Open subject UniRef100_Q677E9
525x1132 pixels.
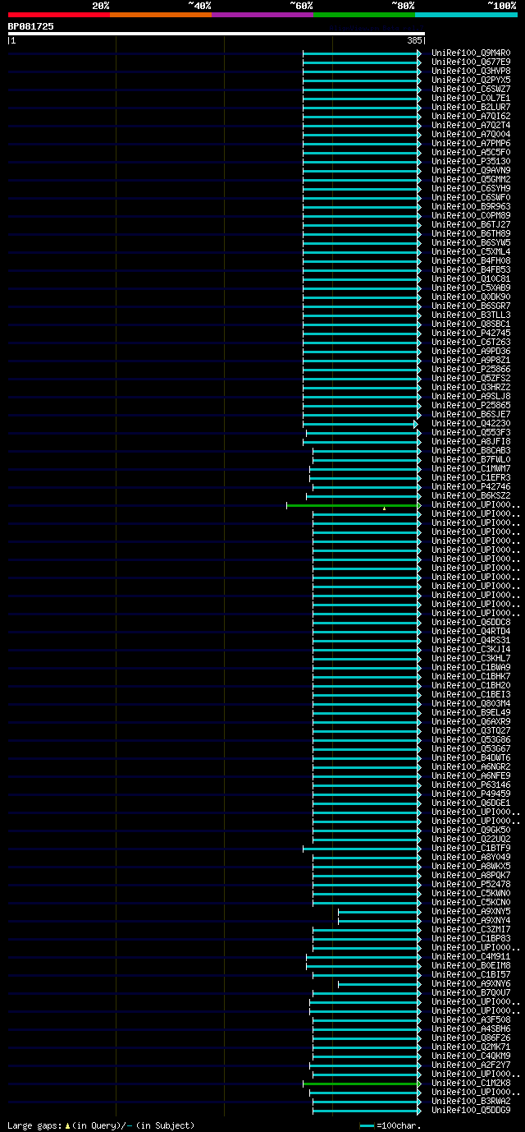click(x=471, y=62)
